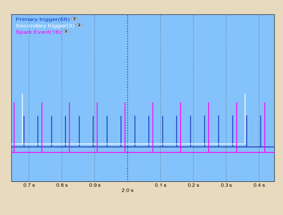Toggle the Spark Event eye icon
This screenshot has height=215, width=283.
click(x=66, y=32)
